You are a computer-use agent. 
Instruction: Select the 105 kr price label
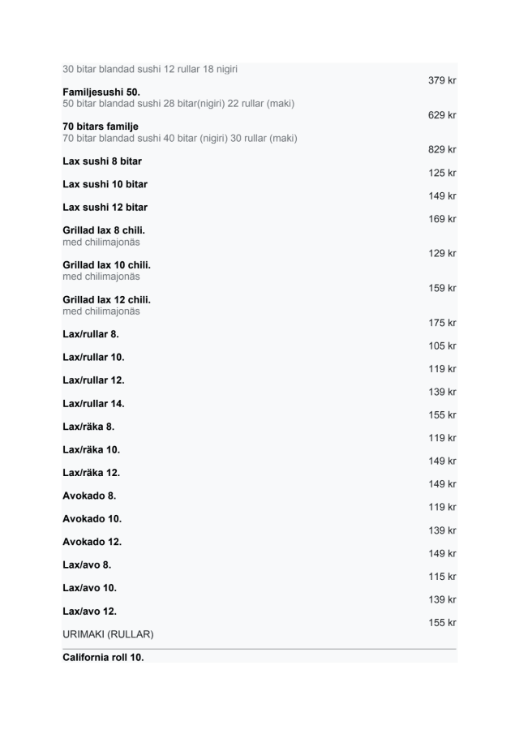coord(441,346)
